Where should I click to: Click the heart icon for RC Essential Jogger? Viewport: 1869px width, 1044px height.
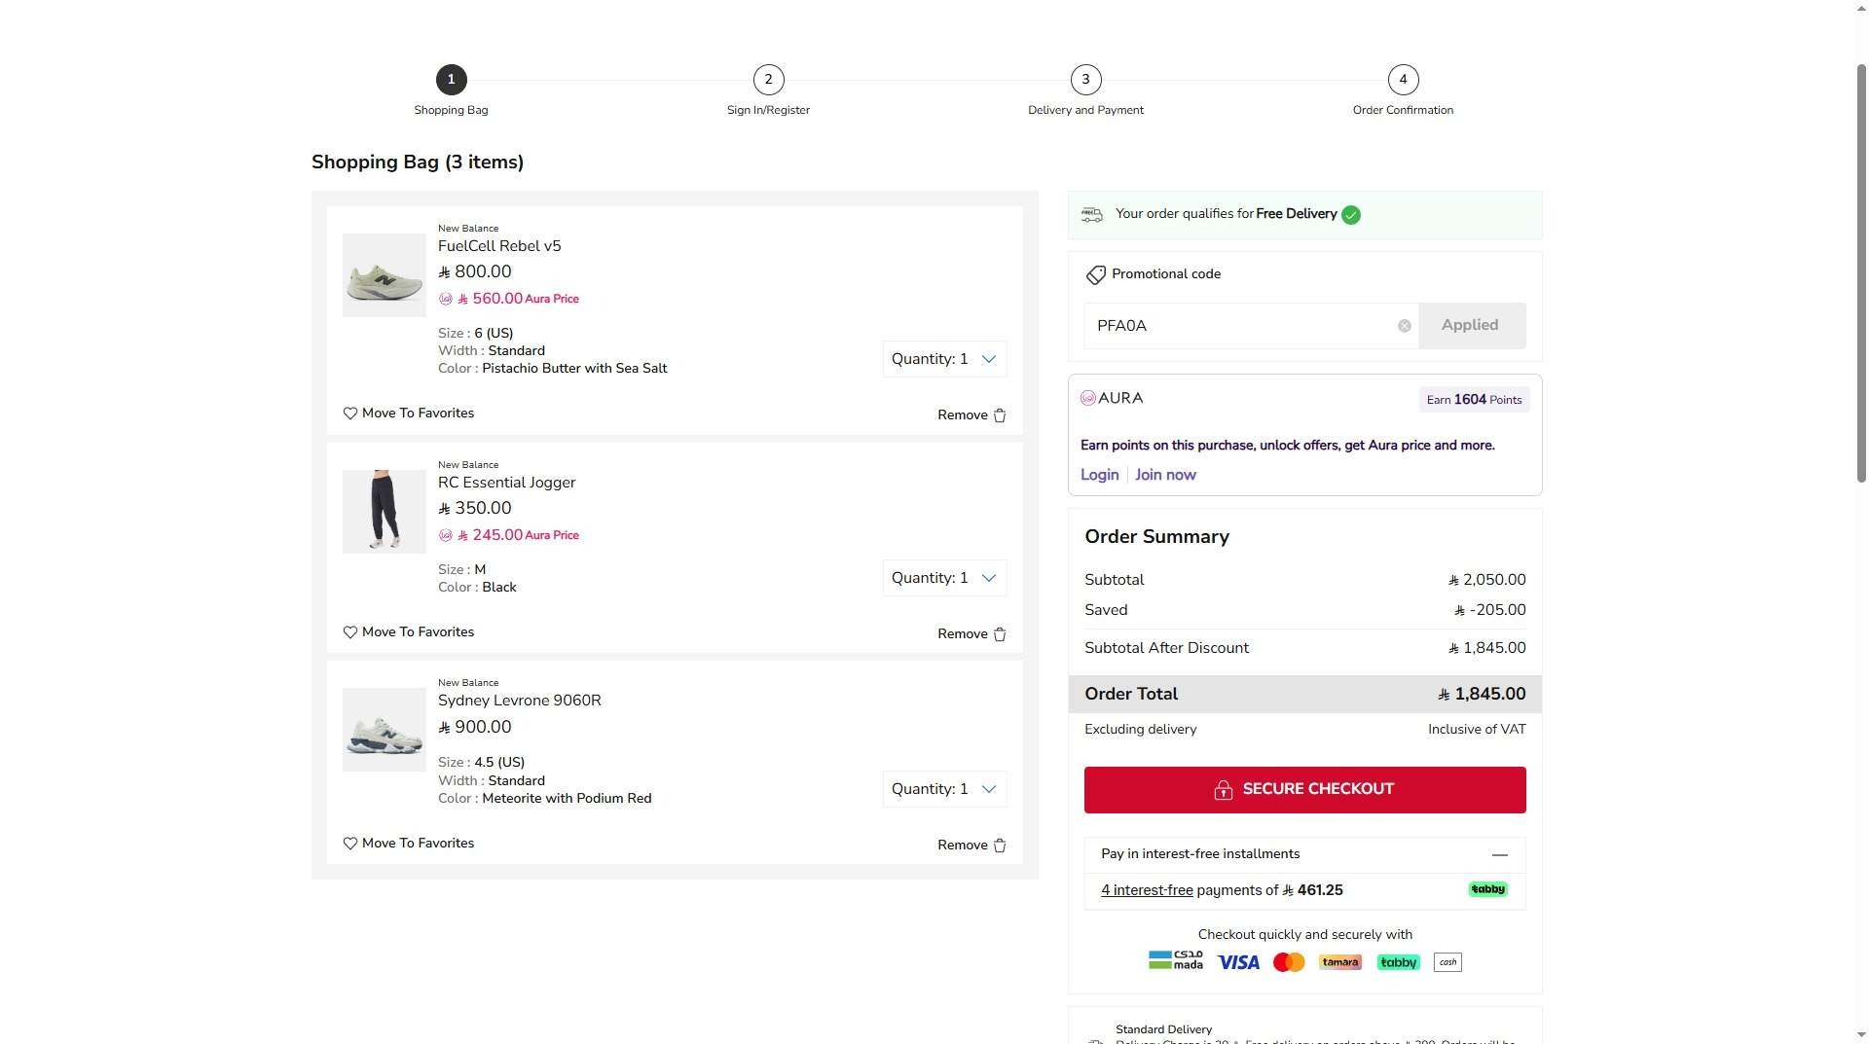point(350,632)
